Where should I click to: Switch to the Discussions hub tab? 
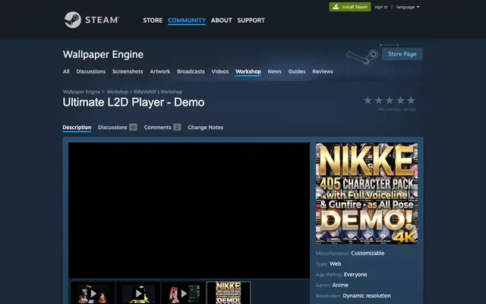tap(91, 71)
